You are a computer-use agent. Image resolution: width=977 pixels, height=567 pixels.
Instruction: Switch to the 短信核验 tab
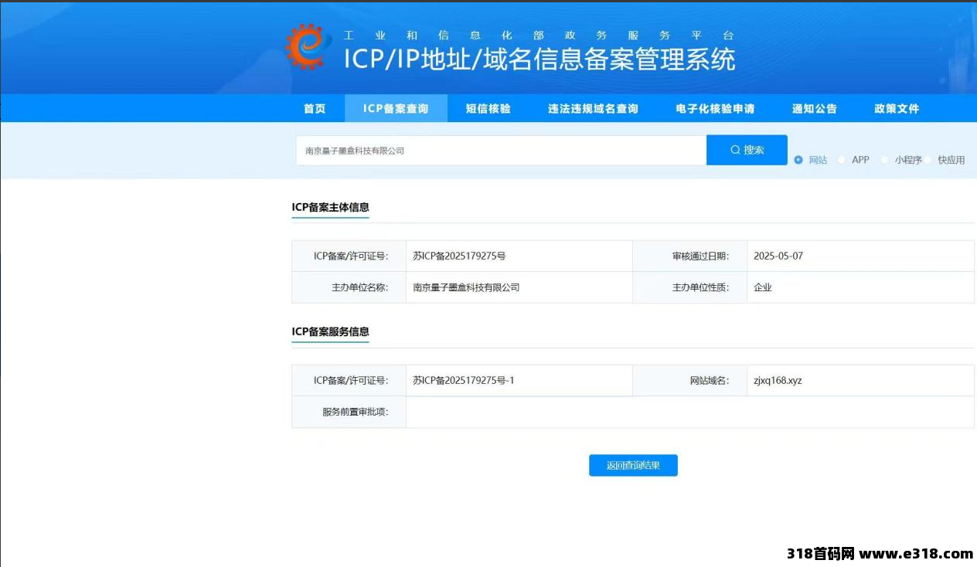coord(488,109)
